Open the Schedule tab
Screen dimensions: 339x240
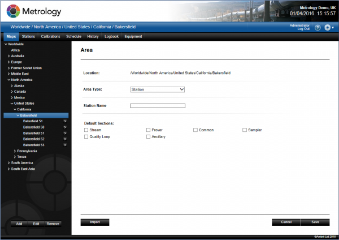tap(73, 37)
